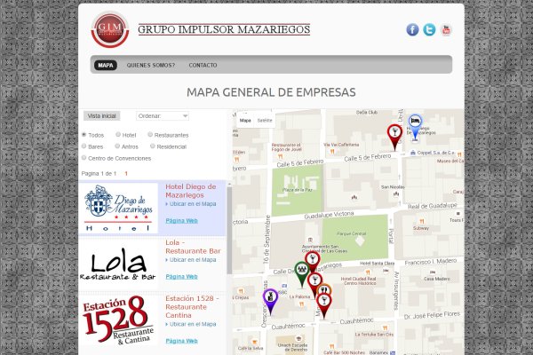Image resolution: width=533 pixels, height=355 pixels.
Task: Open the Facebook social icon
Action: [x=412, y=29]
